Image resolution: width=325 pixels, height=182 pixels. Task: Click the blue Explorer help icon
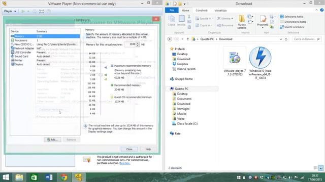[x=322, y=10]
